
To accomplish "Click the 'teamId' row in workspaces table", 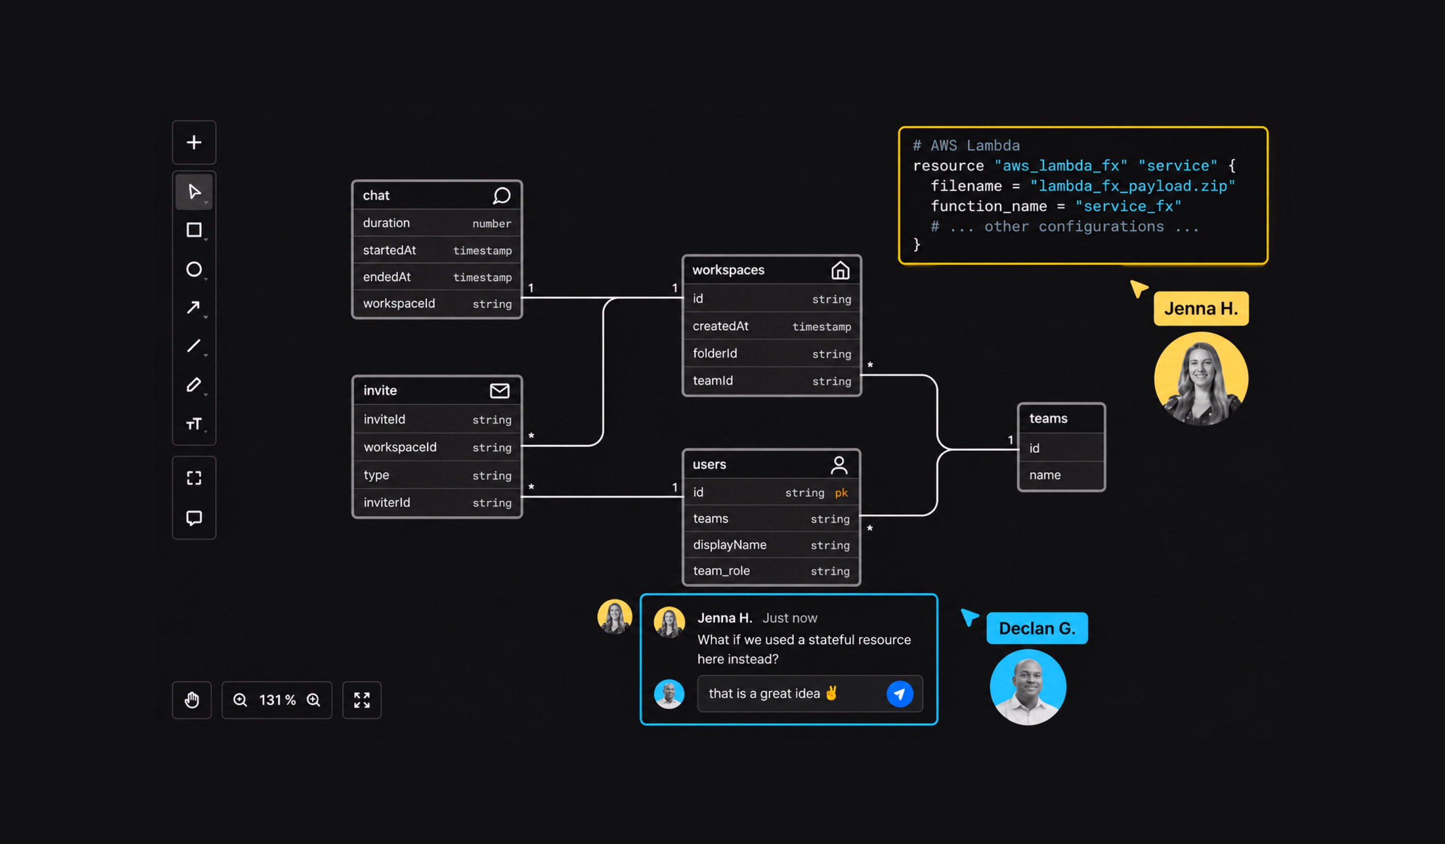I will point(771,381).
